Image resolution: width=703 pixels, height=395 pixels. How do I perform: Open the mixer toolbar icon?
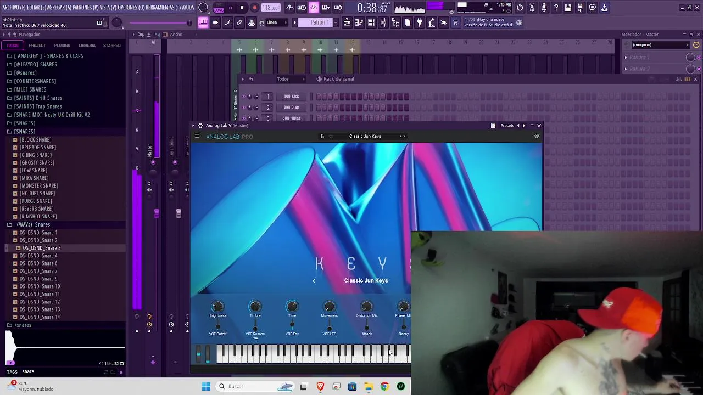pyautogui.click(x=383, y=22)
